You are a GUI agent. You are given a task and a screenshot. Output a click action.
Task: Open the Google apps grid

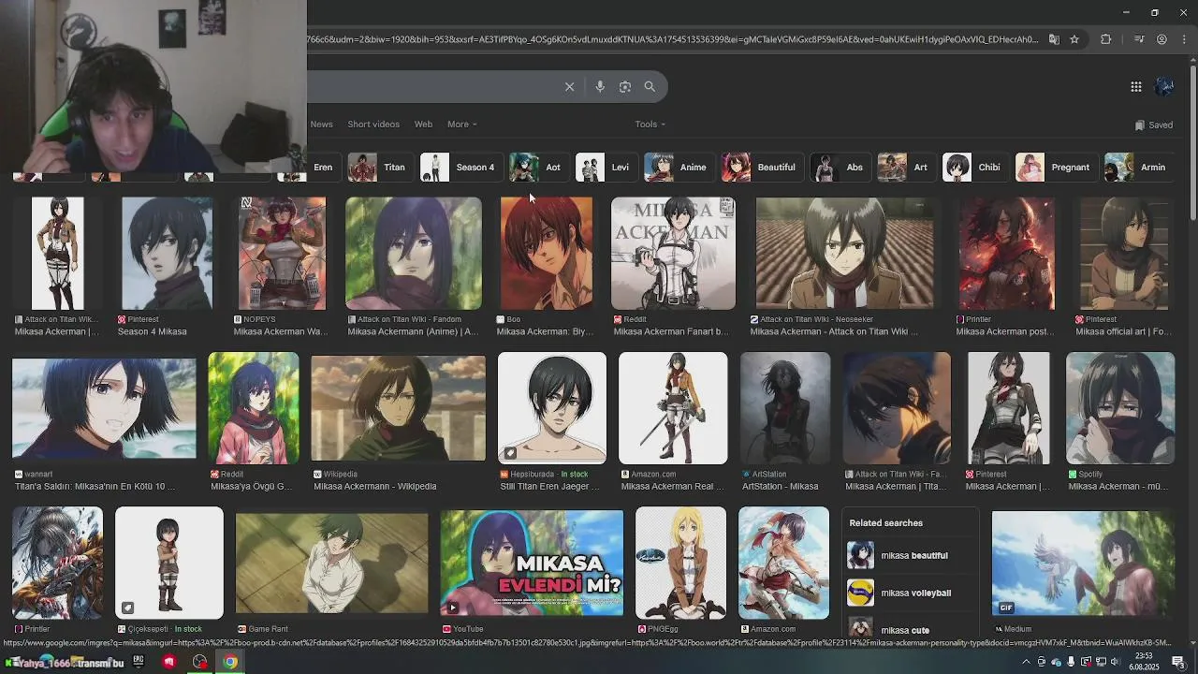click(1136, 86)
